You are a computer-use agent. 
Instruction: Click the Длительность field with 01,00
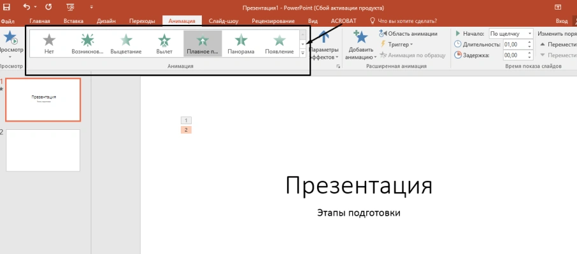pos(515,45)
